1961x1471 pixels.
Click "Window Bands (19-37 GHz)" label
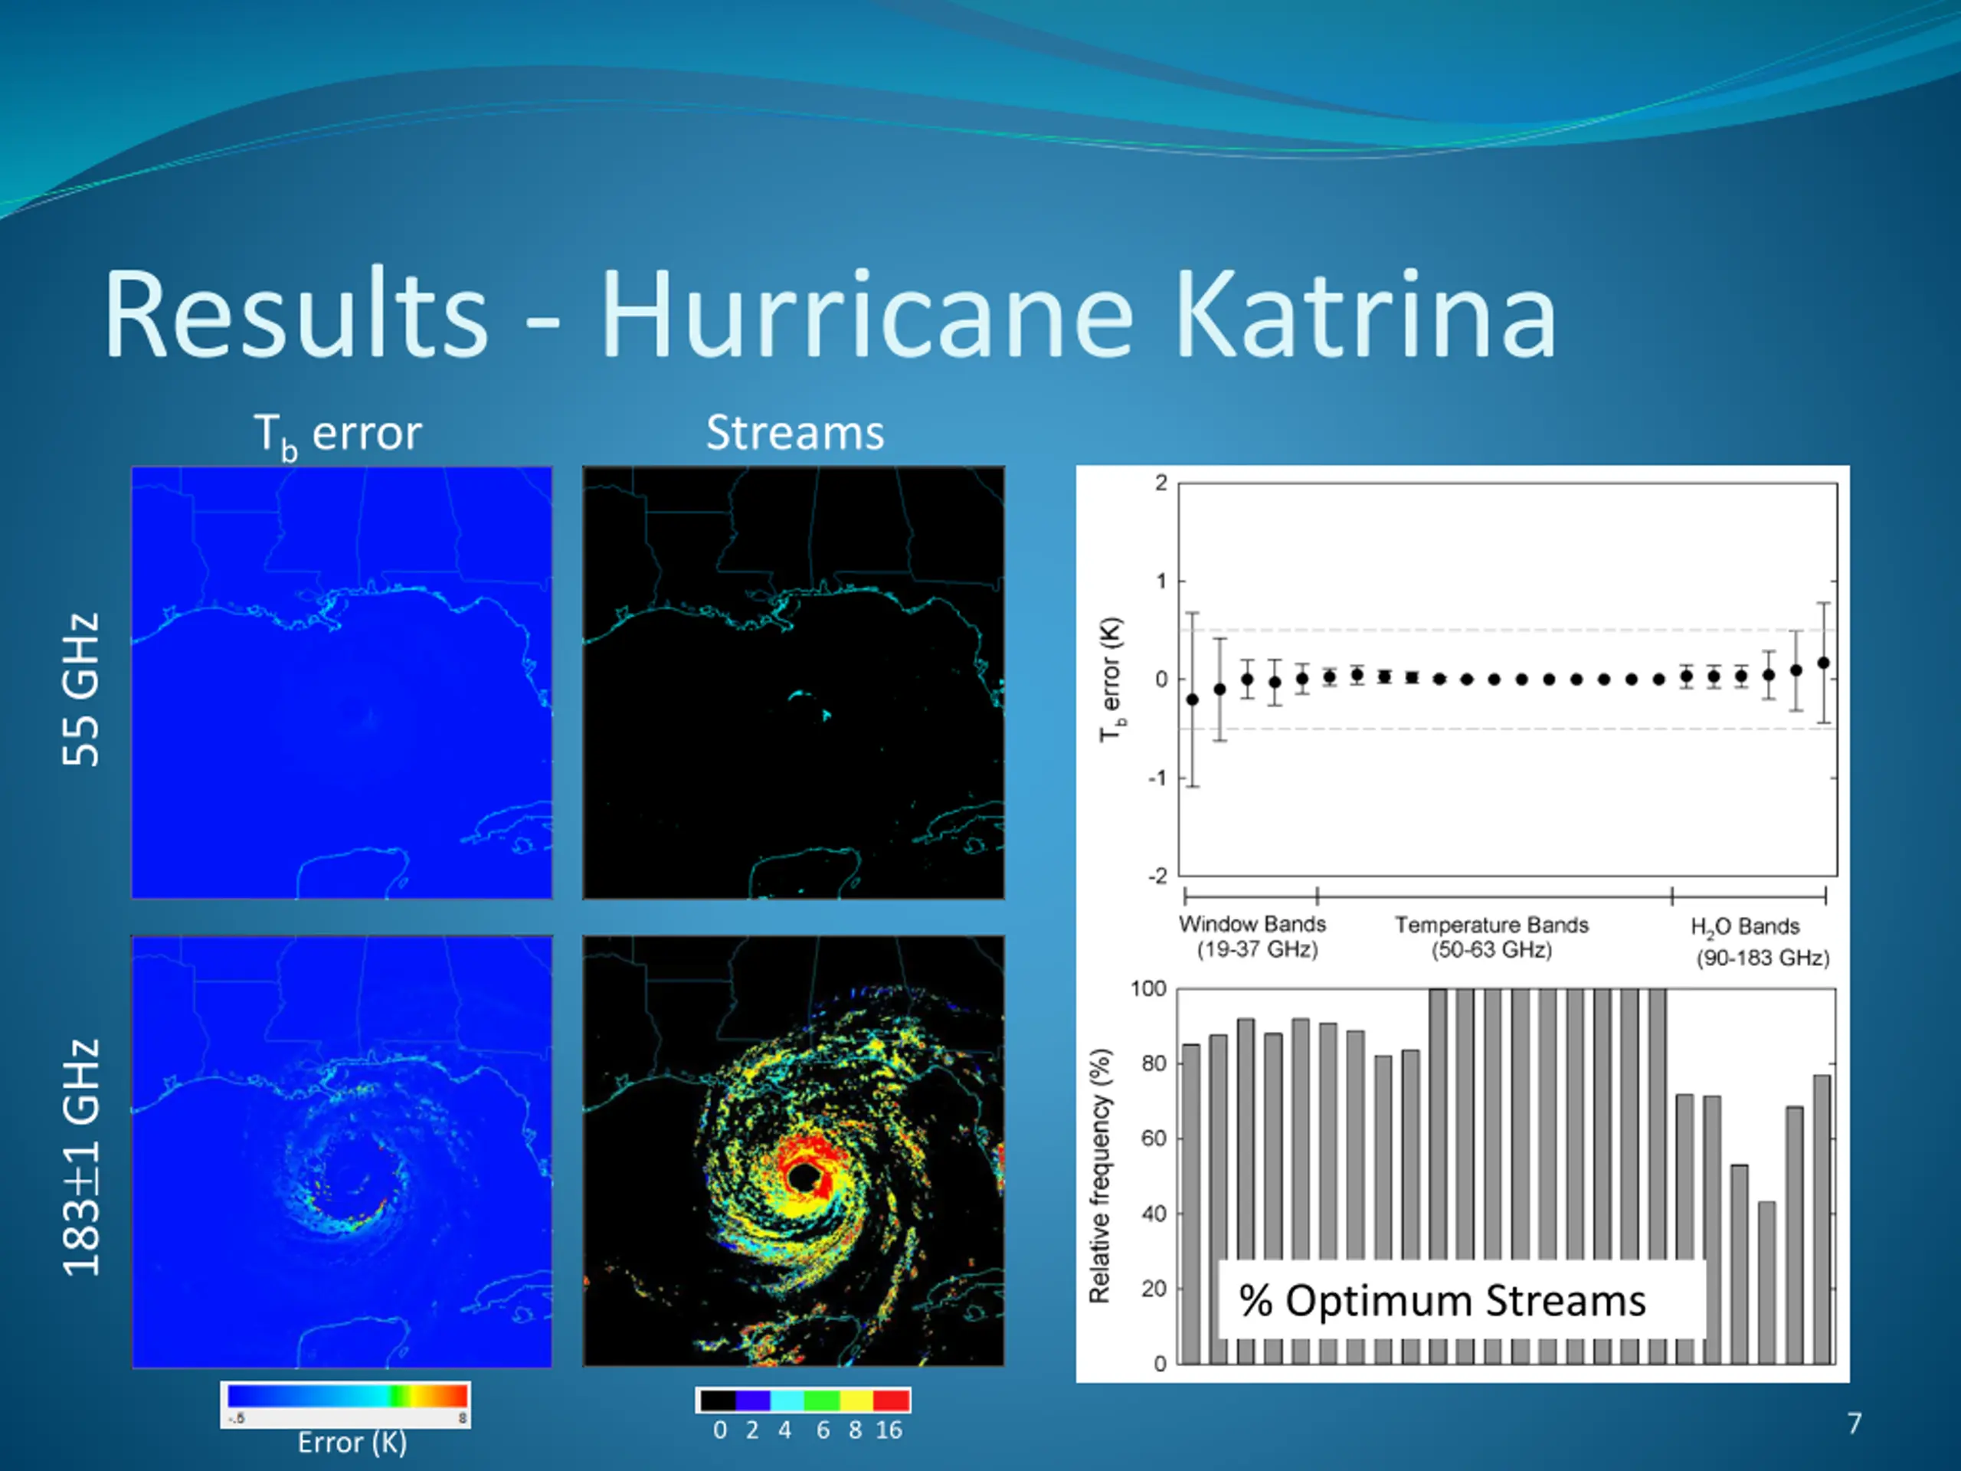click(1252, 936)
